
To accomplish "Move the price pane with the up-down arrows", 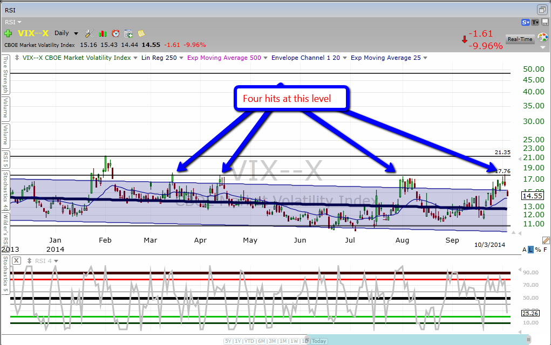I will [x=17, y=58].
